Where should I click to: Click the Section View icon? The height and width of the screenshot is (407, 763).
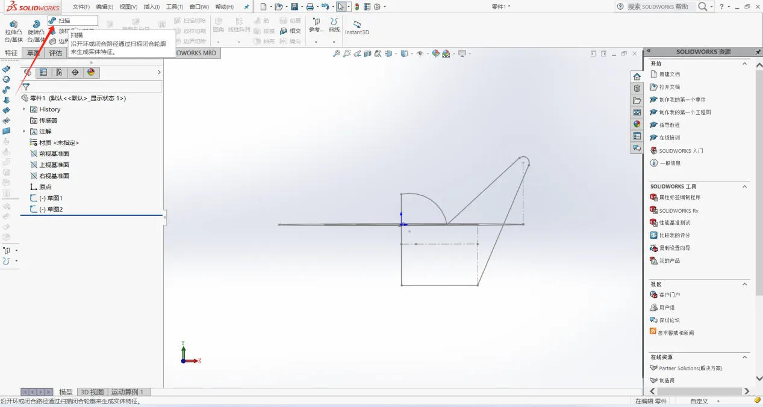pyautogui.click(x=367, y=54)
